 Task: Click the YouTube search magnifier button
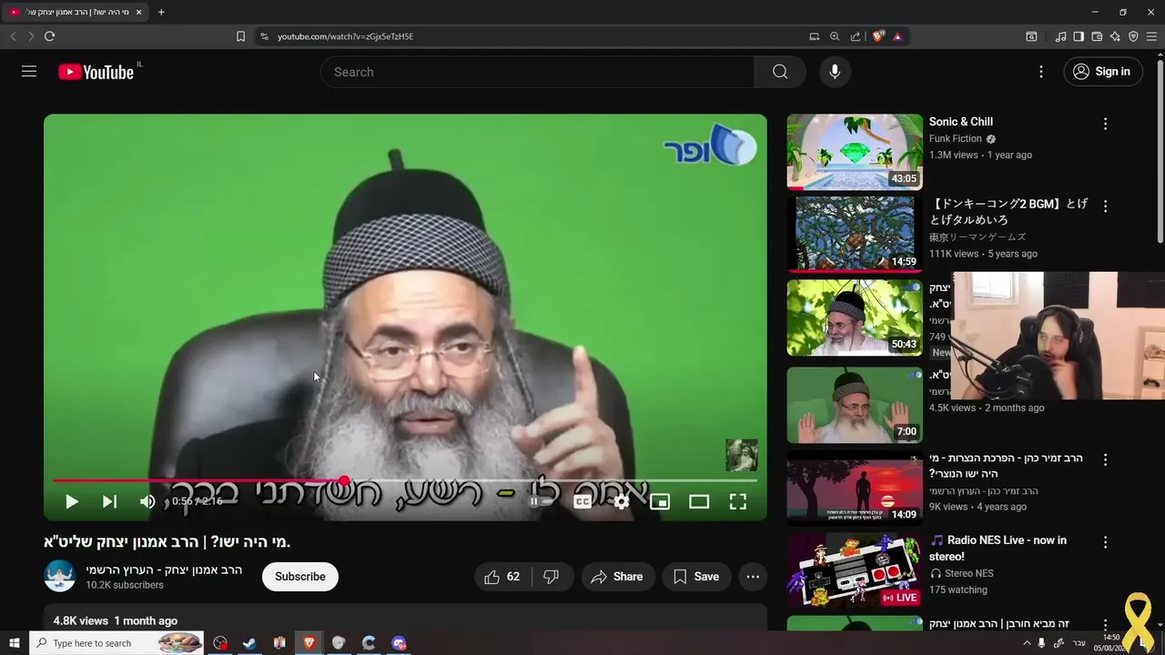tap(780, 72)
